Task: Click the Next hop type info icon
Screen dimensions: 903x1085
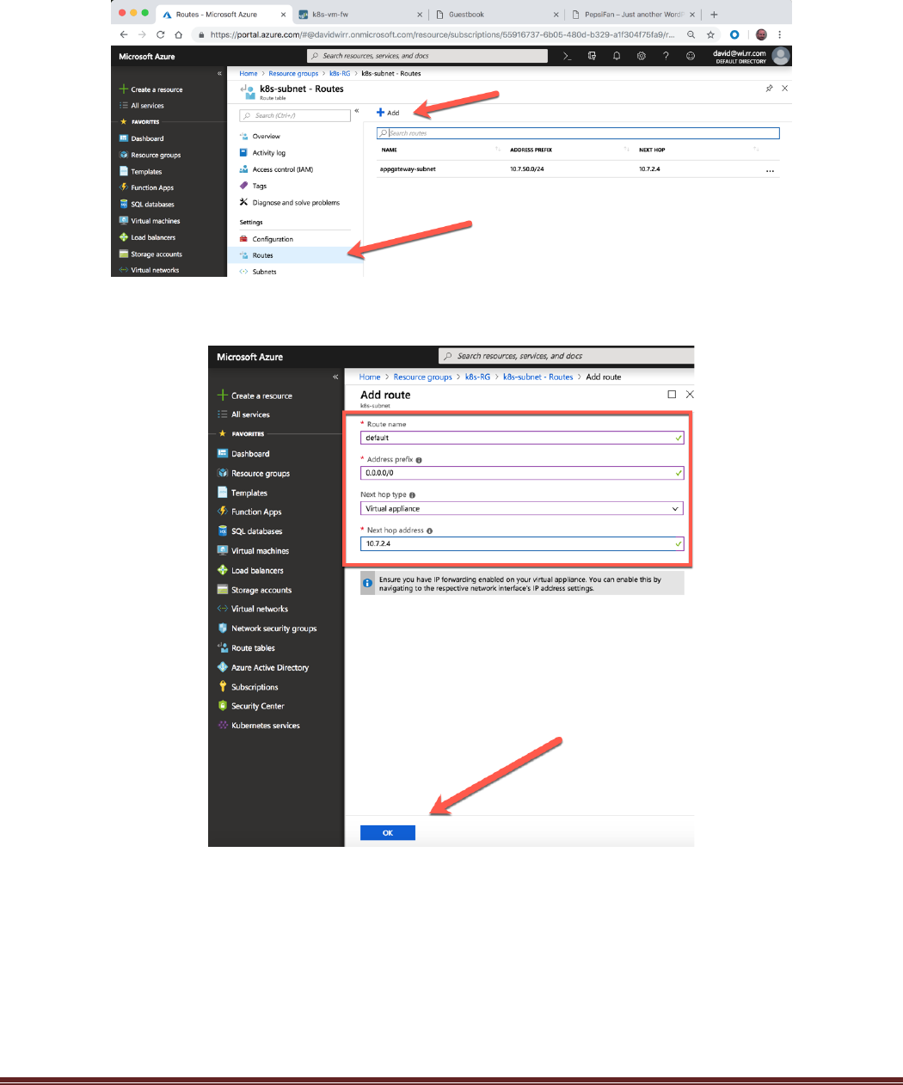Action: pos(413,495)
